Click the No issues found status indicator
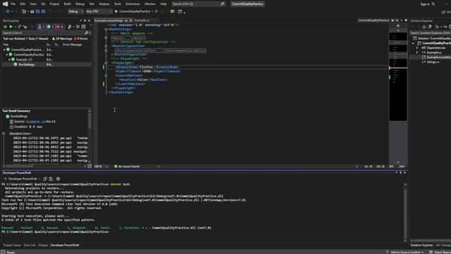 127,167
